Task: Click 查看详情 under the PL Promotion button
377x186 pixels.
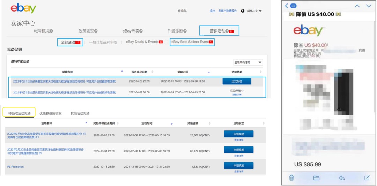Action: point(238,172)
